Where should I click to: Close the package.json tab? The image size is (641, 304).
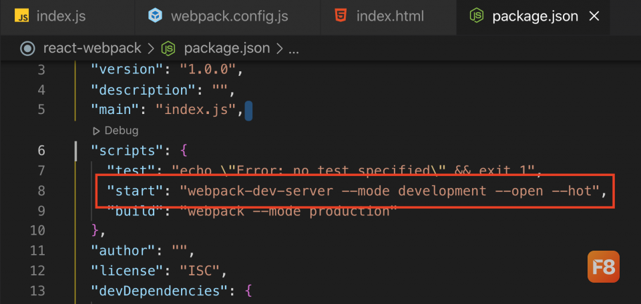coord(594,16)
